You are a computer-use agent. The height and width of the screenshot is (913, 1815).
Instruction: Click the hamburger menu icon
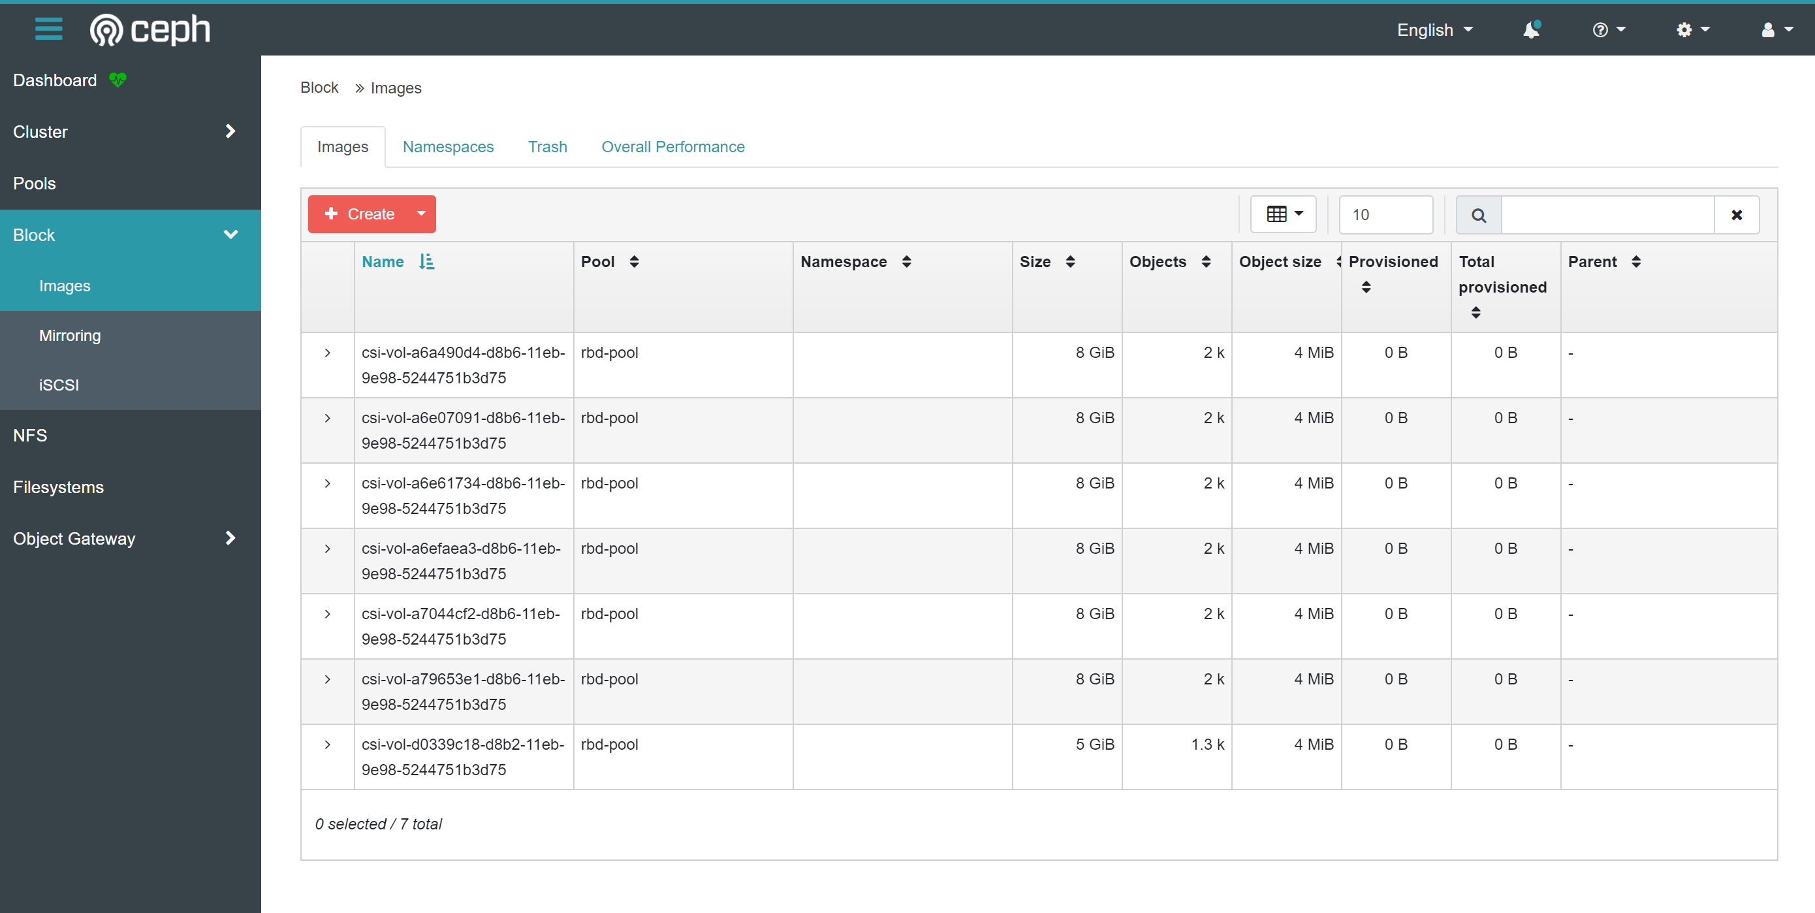48,29
